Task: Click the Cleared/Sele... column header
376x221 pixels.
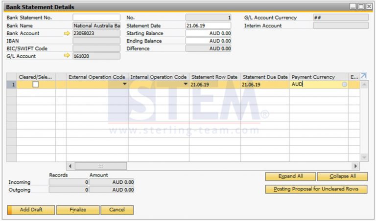Action: pos(36,77)
